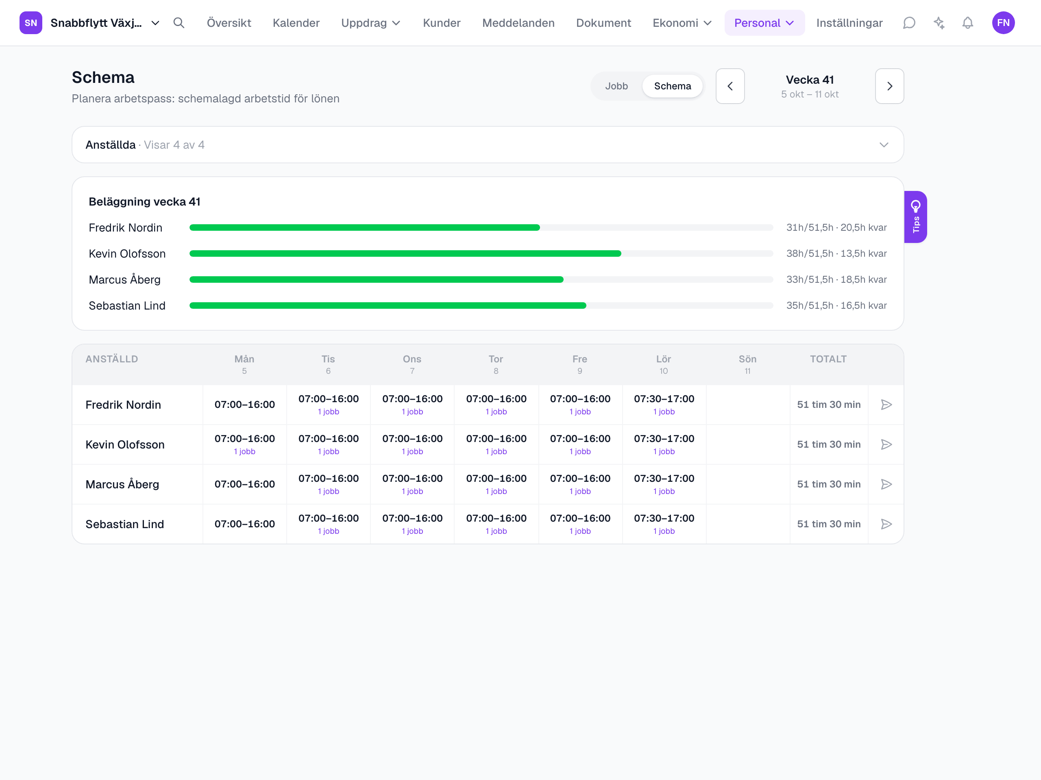1041x780 pixels.
Task: Open Sebastian Lind's Friday 1 jobb link
Action: (580, 531)
